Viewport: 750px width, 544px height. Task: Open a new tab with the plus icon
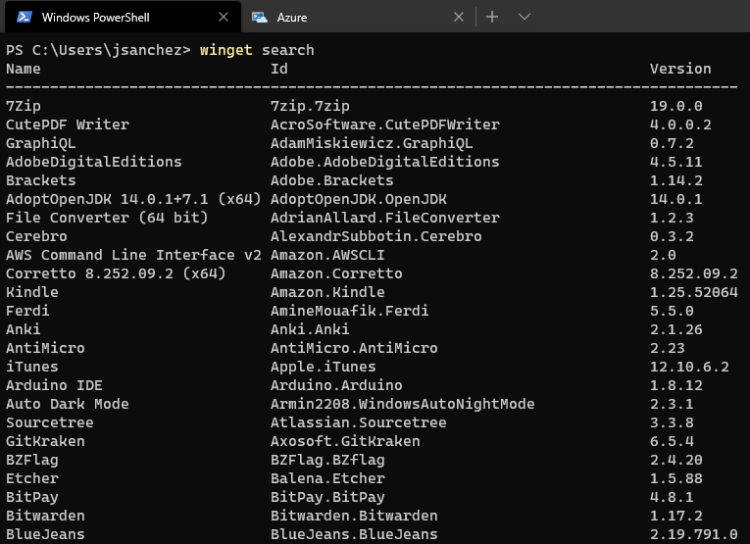coord(492,17)
